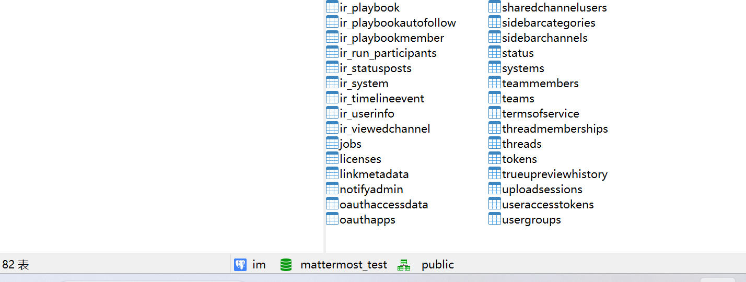Select the ir_playbook table name

370,8
